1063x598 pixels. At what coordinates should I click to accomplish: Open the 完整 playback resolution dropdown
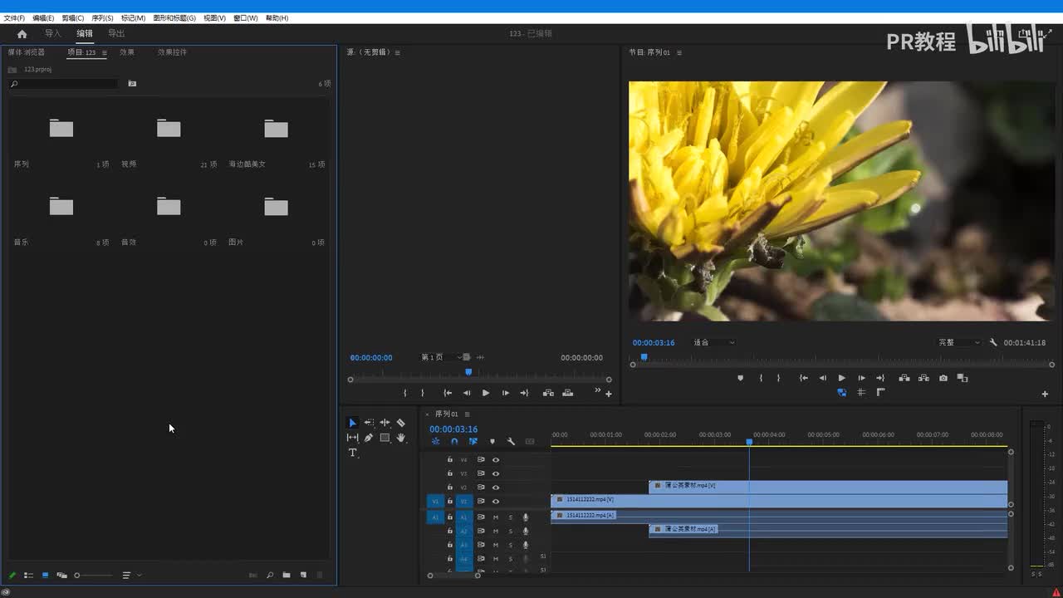click(959, 342)
